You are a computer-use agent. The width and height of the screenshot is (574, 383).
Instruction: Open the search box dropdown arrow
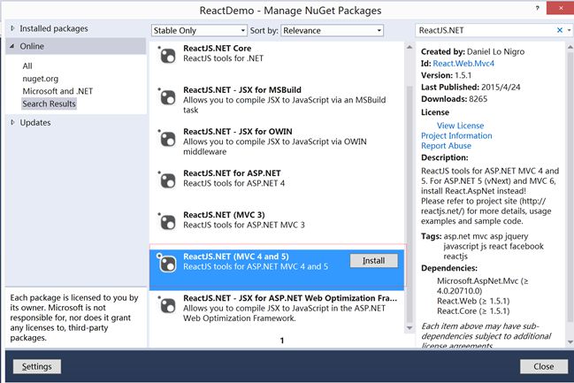pos(569,30)
